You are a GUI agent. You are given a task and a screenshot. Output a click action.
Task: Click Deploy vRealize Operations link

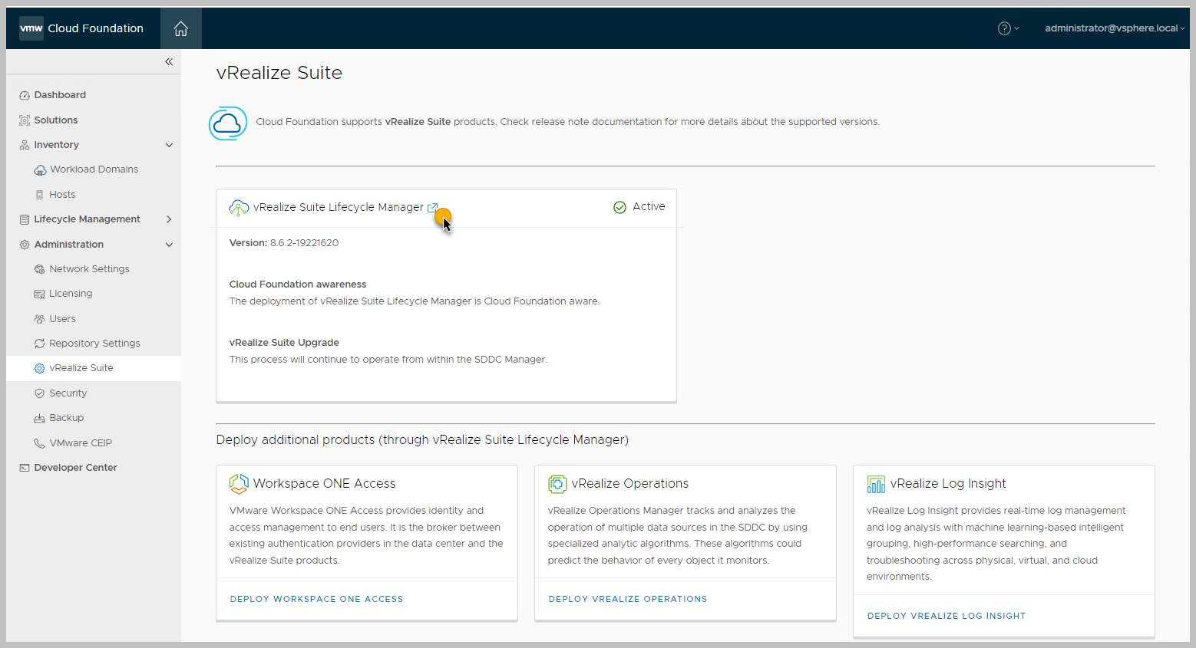pyautogui.click(x=627, y=599)
